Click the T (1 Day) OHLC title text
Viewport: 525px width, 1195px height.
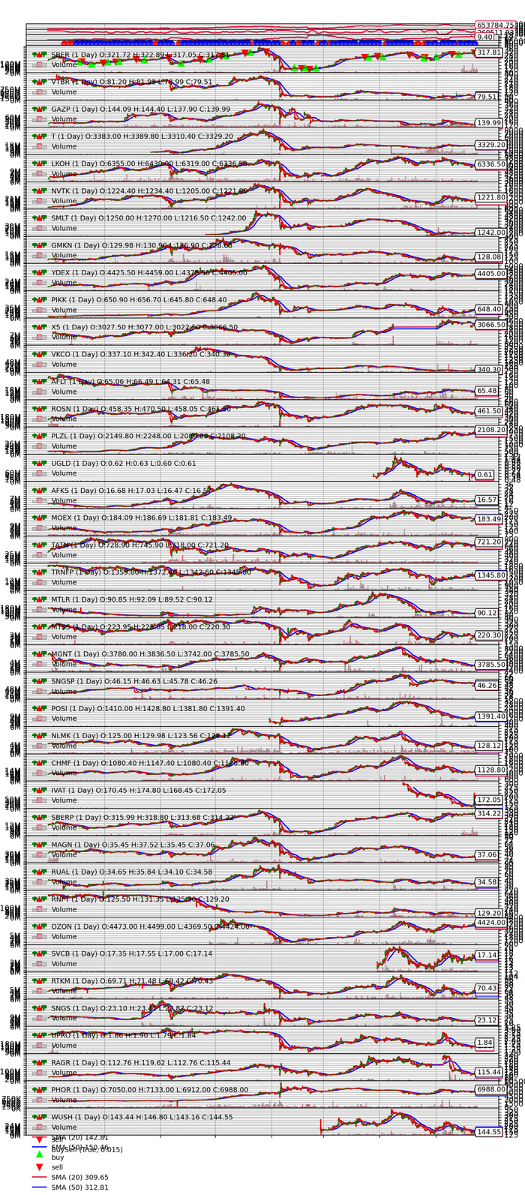115,136
